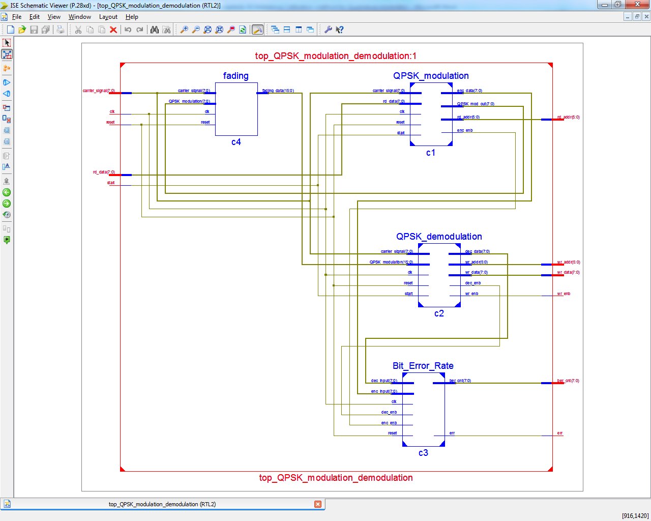The height and width of the screenshot is (521, 651).
Task: Close the top_QPSK_modulation_demodulation (RTL2) tab
Action: point(318,504)
